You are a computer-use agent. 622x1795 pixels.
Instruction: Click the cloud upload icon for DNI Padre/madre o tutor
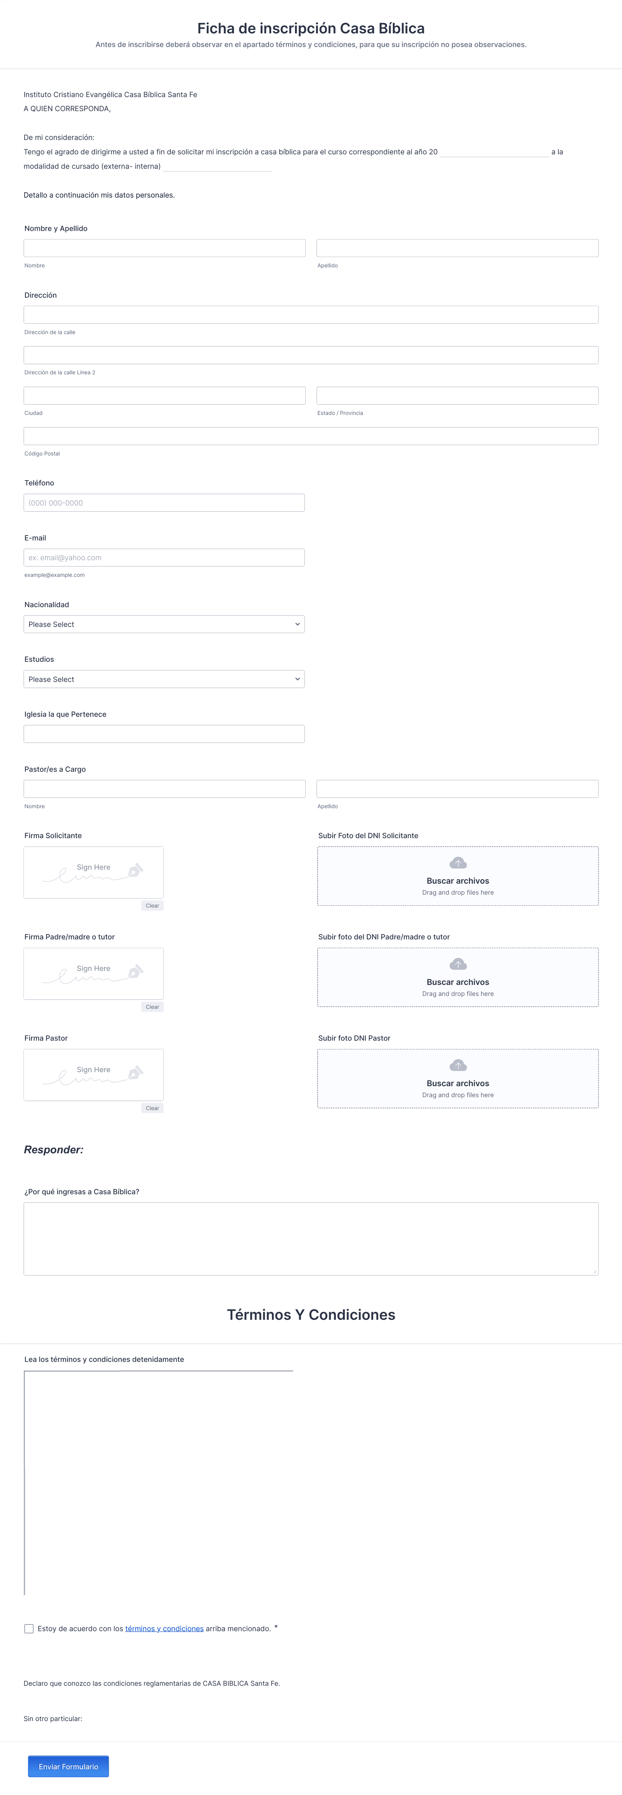point(458,964)
